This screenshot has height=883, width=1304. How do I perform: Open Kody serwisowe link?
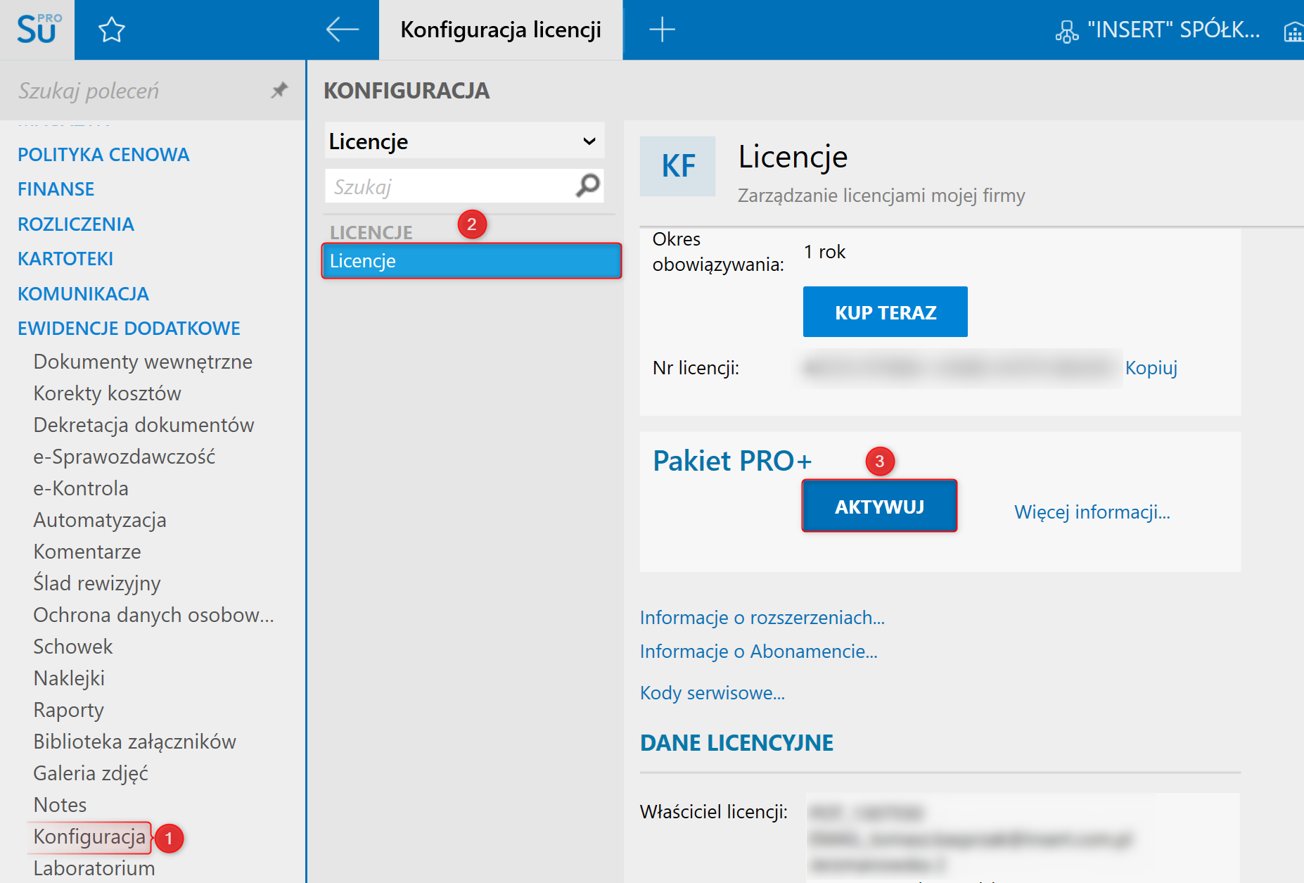point(712,693)
